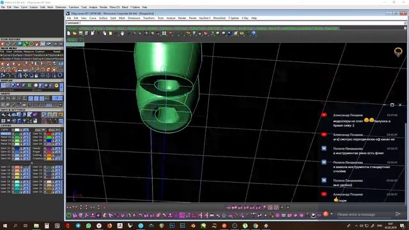Click the Metal 01 green color swatch

(17, 134)
